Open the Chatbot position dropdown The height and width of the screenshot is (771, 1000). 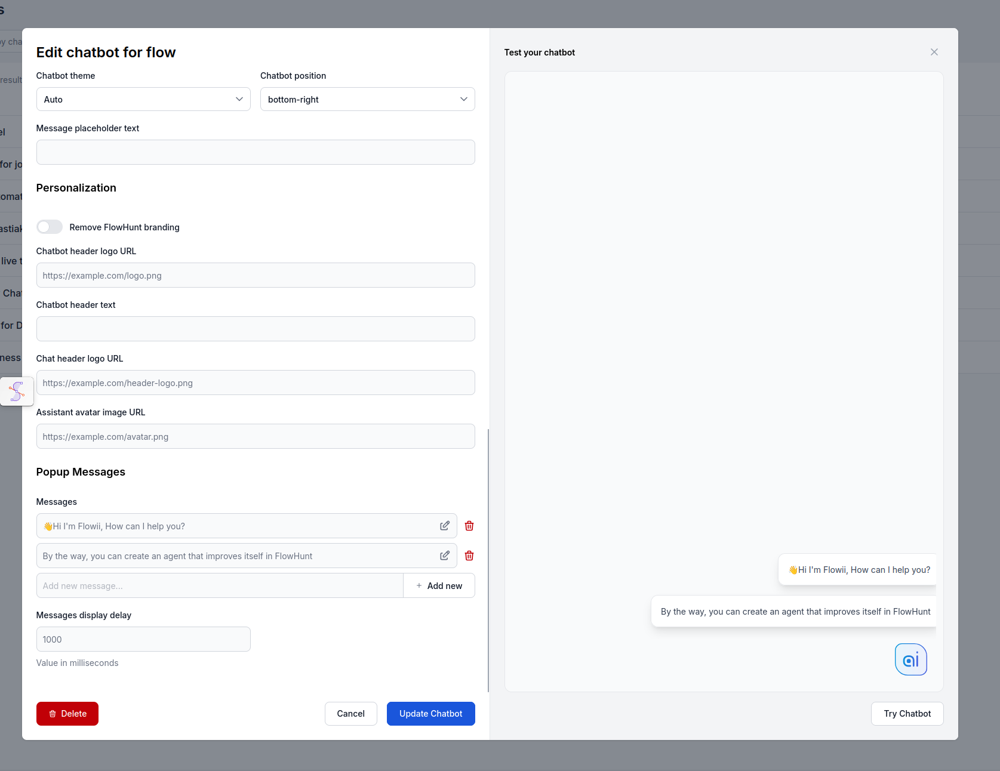pos(367,99)
